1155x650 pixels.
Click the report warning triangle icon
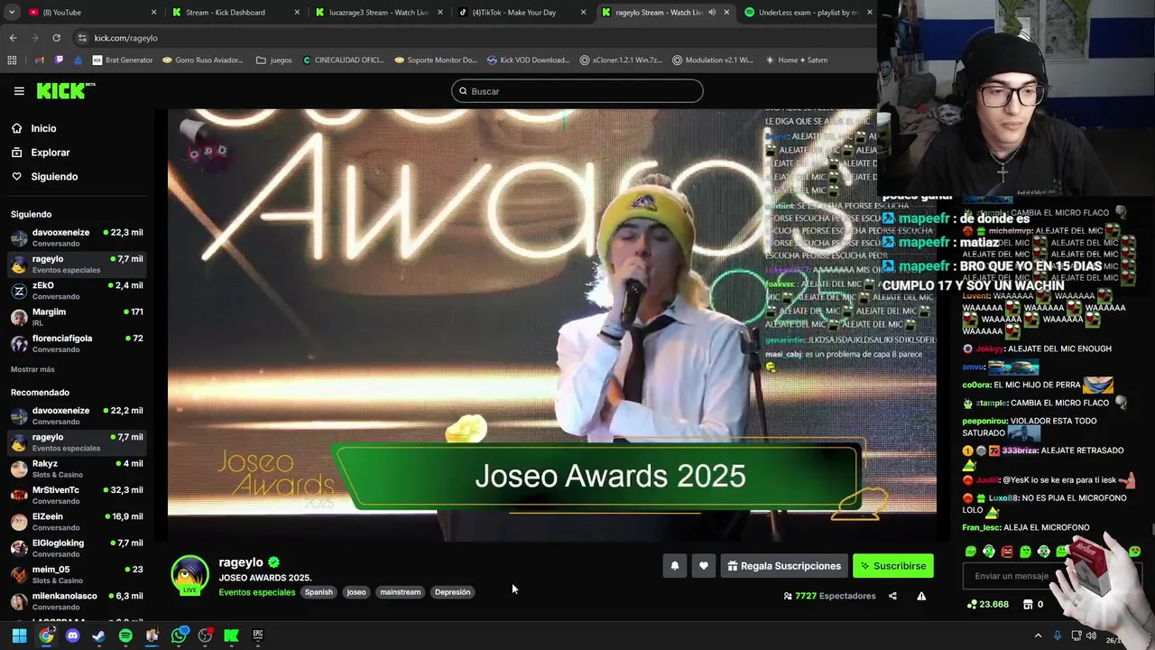(x=921, y=596)
